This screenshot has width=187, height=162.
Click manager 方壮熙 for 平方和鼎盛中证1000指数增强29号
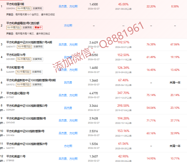tap(68, 146)
